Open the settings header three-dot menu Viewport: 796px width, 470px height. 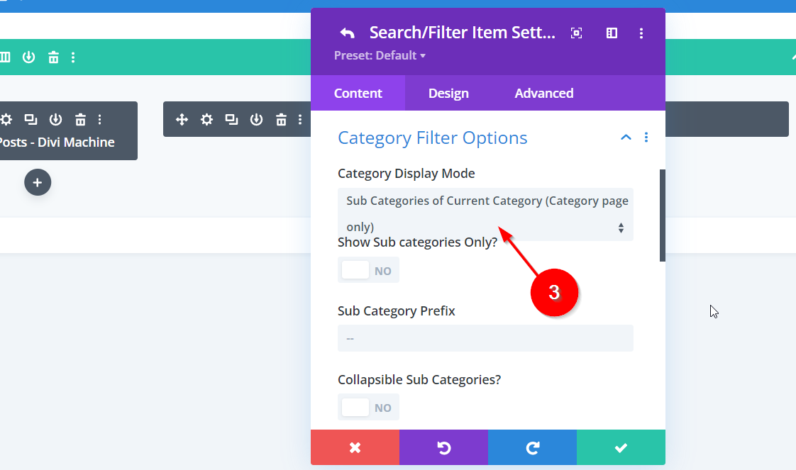pyautogui.click(x=641, y=33)
